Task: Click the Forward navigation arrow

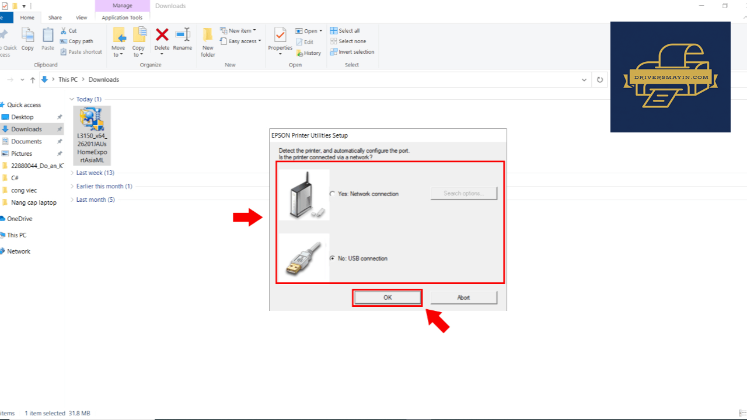Action: 10,80
